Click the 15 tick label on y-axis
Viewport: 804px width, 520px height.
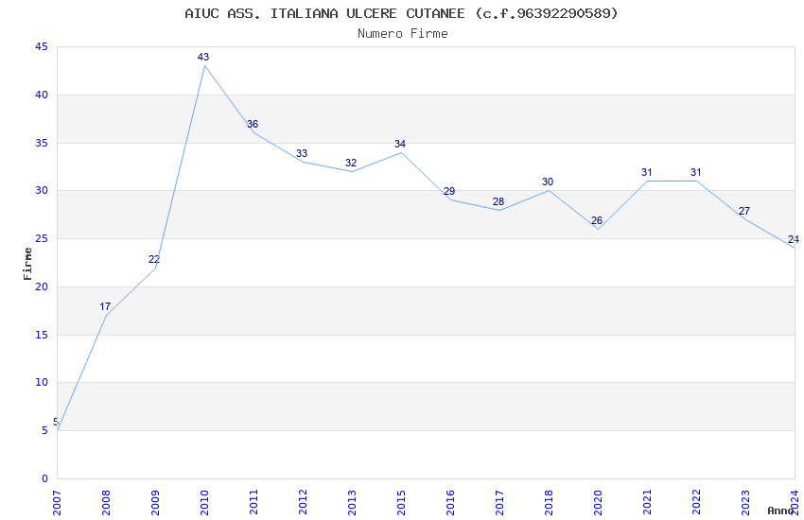pos(42,335)
